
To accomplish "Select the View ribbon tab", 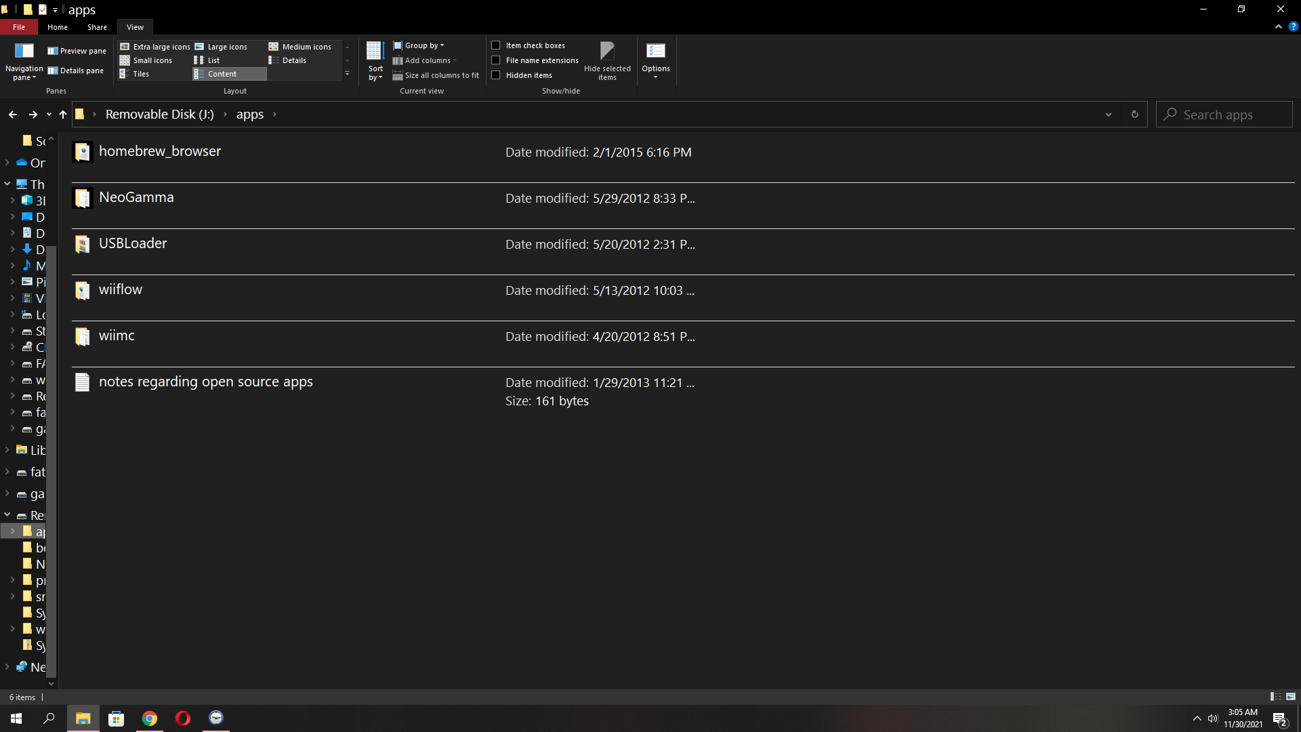I will point(135,27).
